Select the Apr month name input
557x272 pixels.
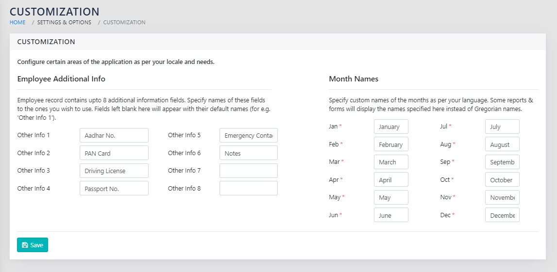click(391, 180)
